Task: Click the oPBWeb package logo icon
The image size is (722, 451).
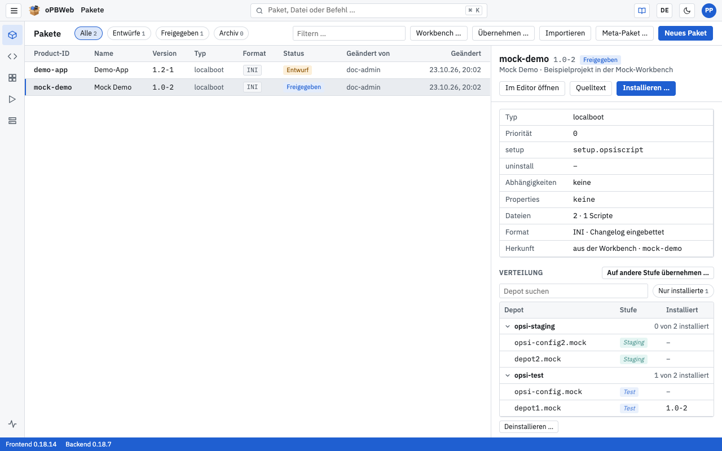Action: 34,10
